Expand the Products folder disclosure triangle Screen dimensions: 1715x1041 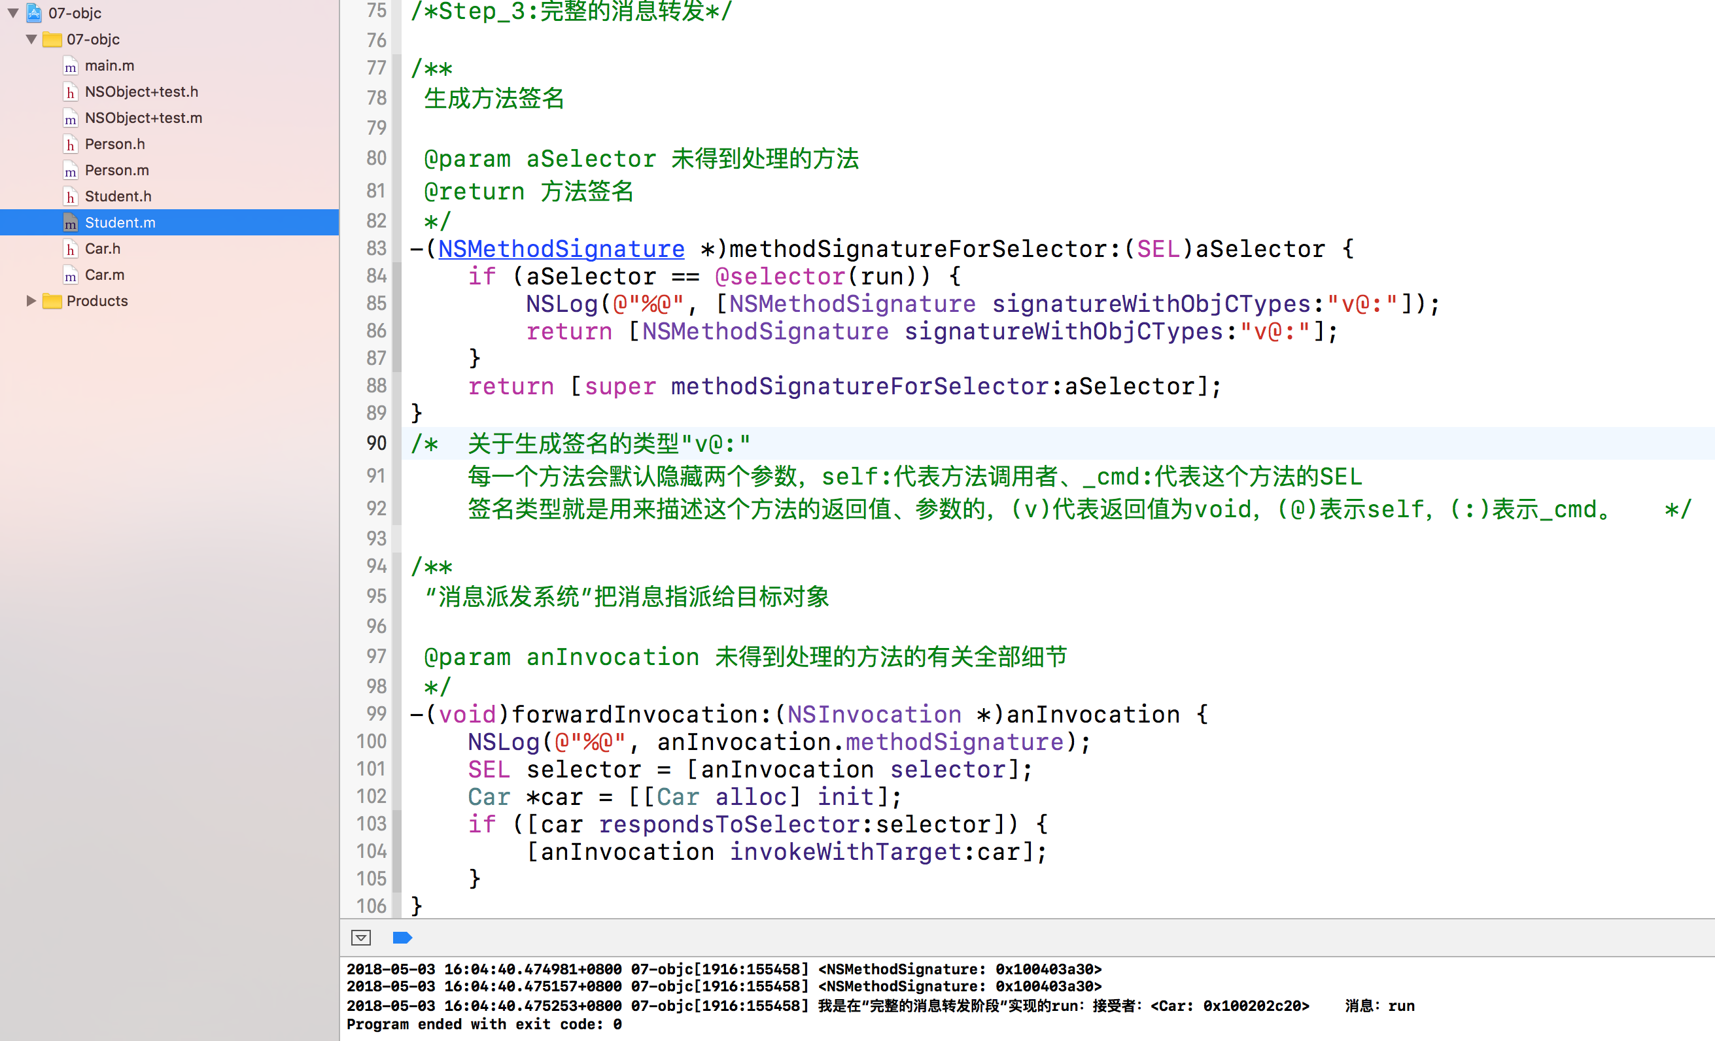point(31,301)
